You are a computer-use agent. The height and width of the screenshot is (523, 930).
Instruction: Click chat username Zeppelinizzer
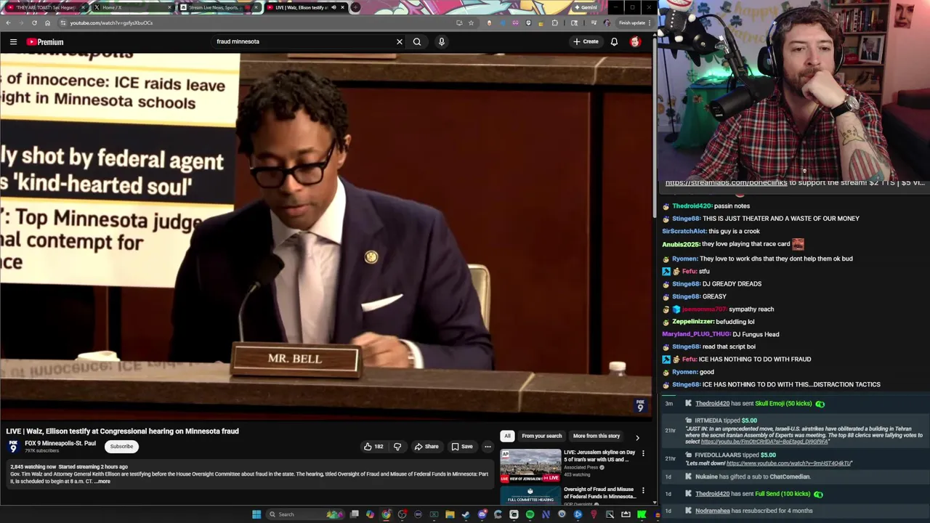(693, 322)
